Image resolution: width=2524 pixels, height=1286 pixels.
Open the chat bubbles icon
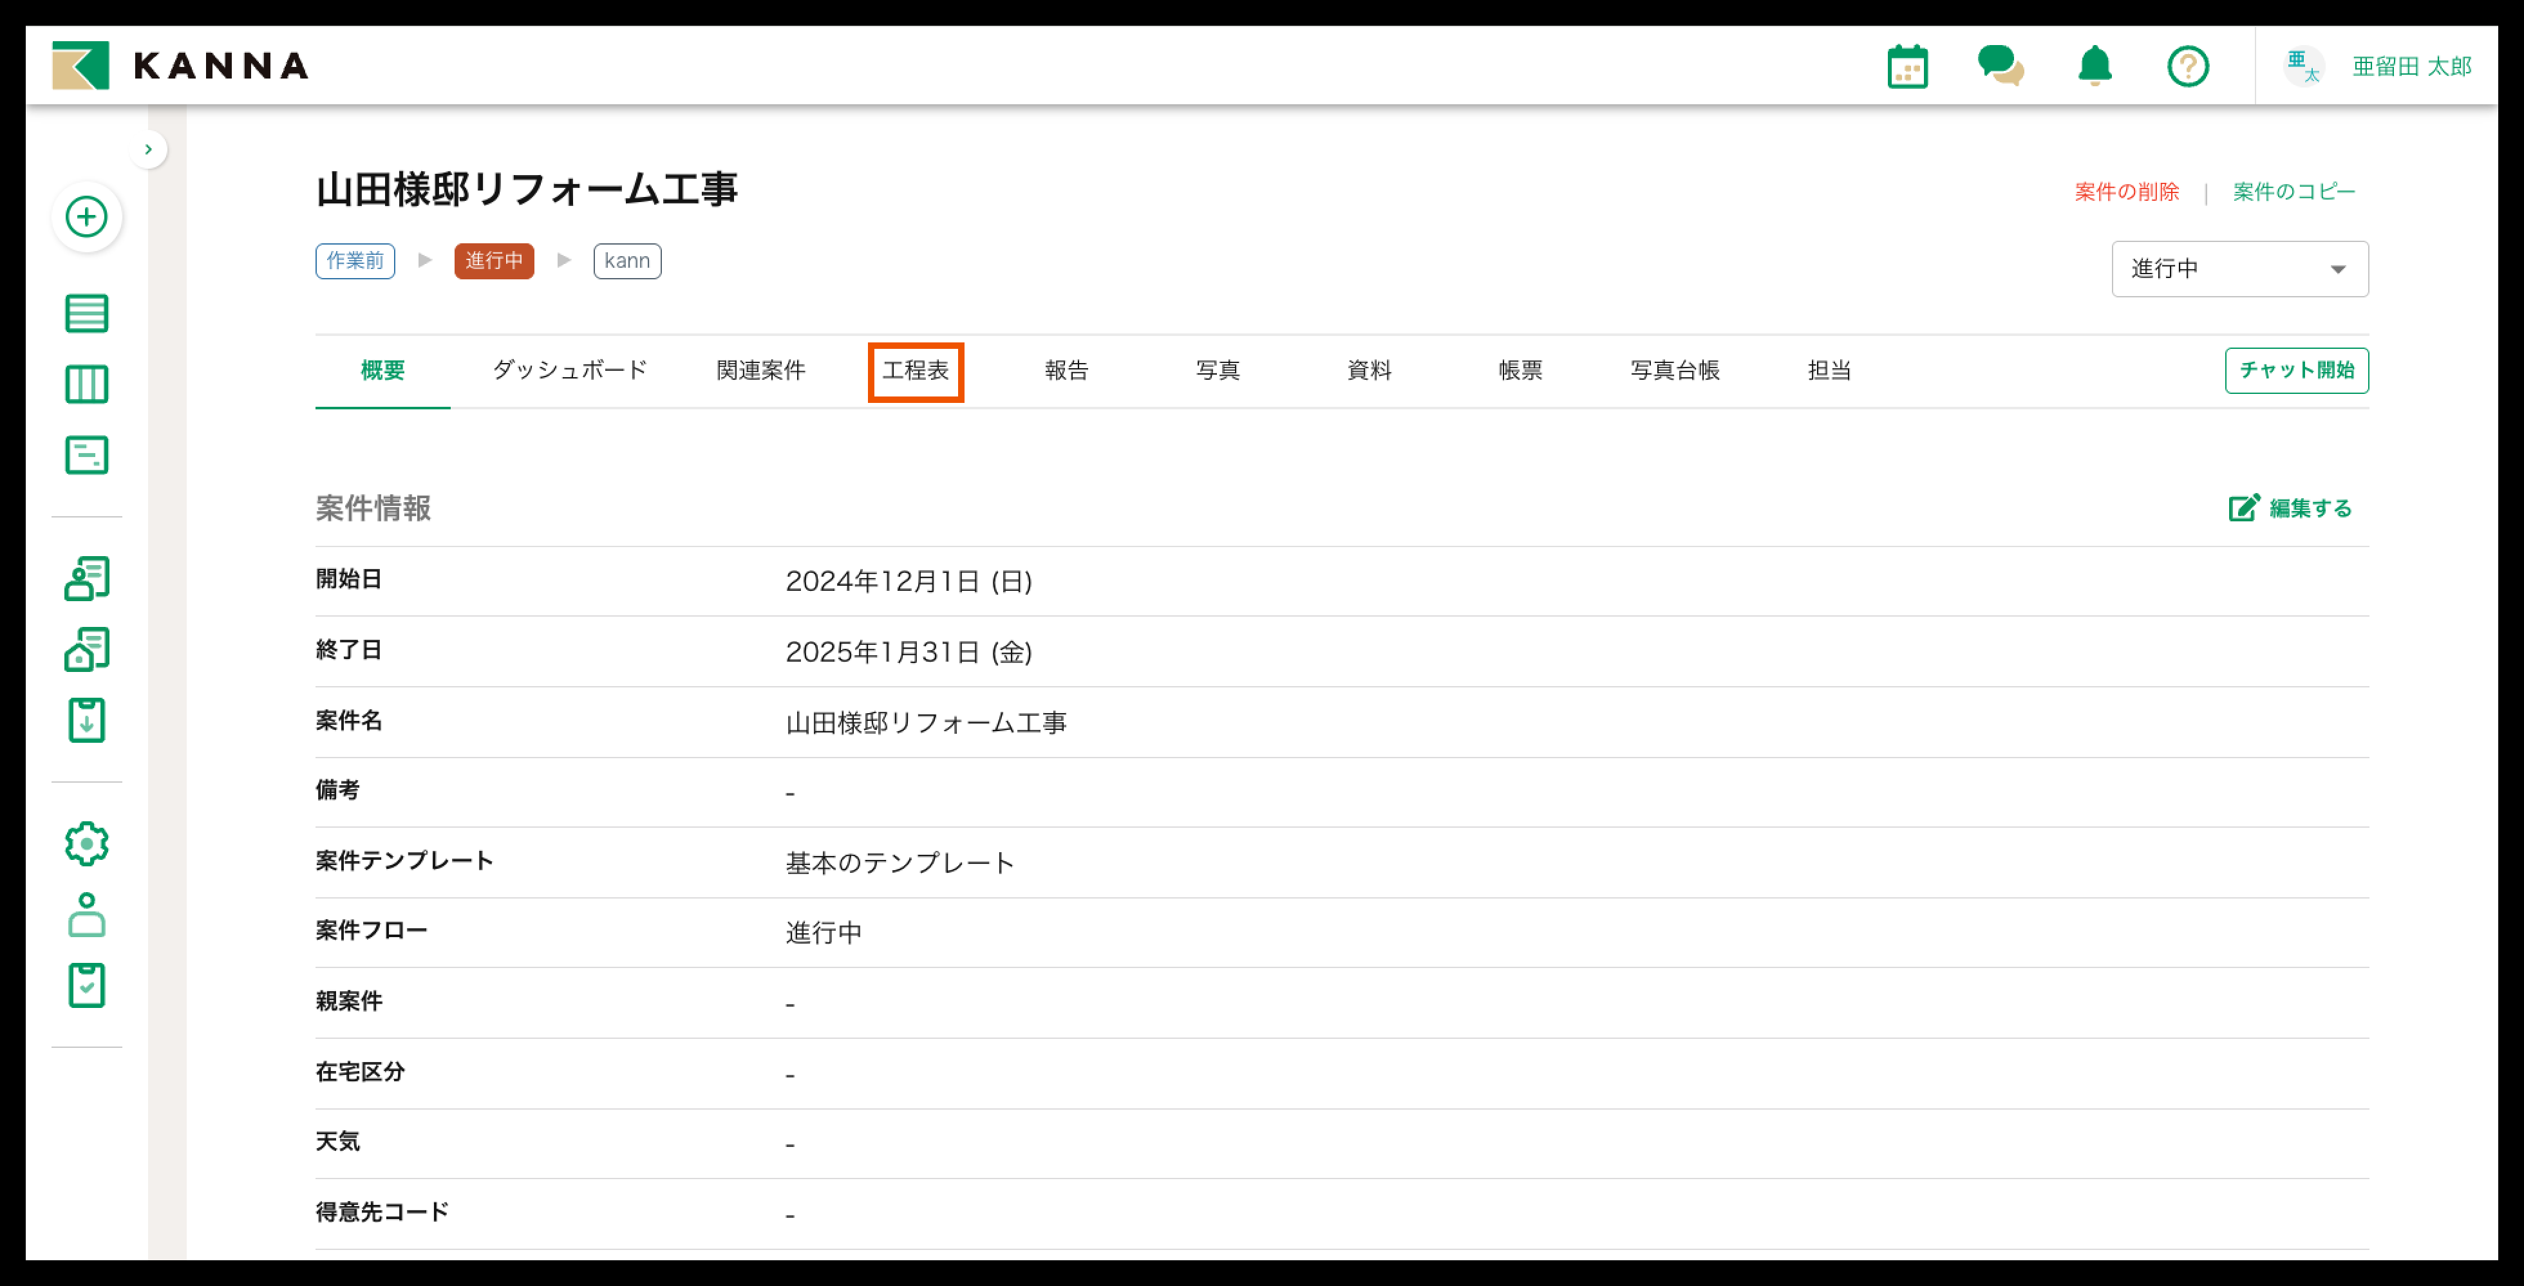pos(2000,66)
